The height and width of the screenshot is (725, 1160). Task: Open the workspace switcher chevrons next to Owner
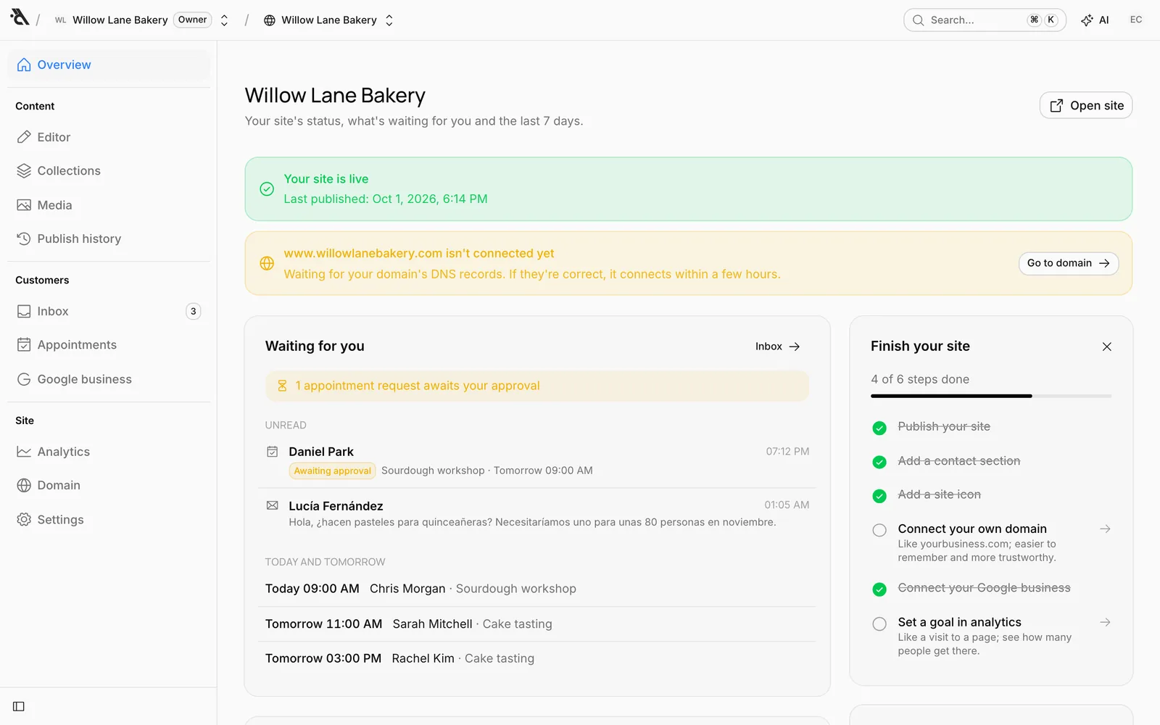tap(225, 20)
